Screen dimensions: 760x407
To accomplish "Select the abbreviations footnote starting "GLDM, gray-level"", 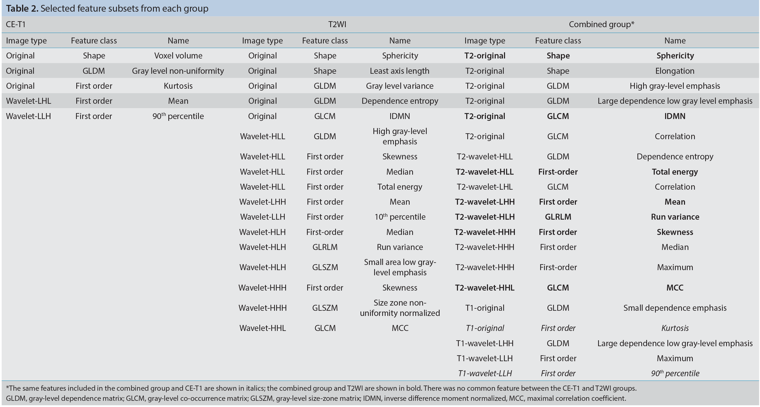I will [x=316, y=398].
